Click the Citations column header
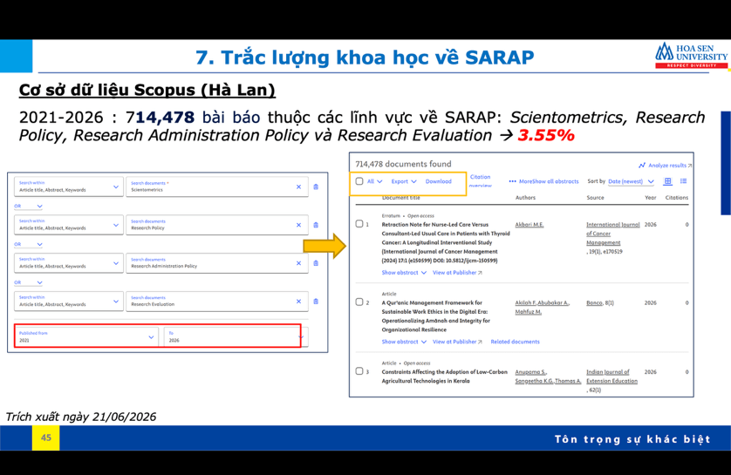Viewport: 731px width, 475px height. (x=676, y=198)
